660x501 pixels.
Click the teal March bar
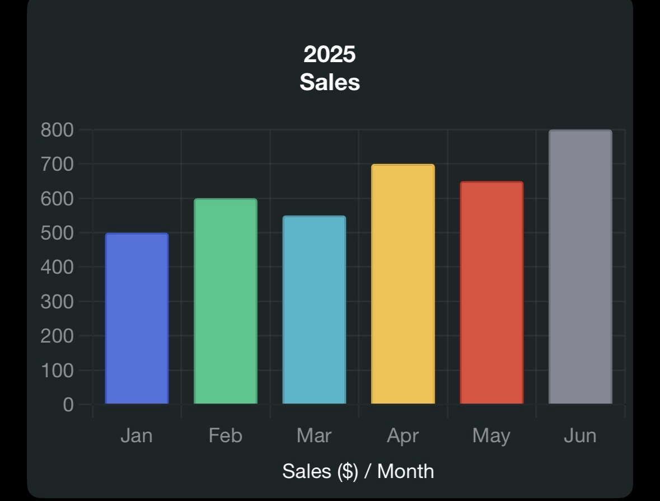314,310
